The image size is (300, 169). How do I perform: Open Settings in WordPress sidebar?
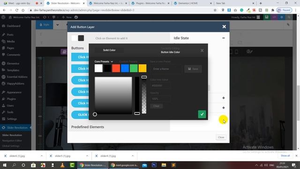[12, 119]
